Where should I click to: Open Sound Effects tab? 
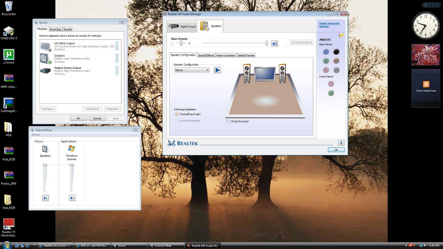206,55
